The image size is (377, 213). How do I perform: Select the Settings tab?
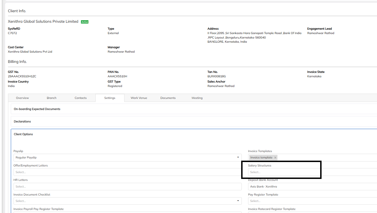(x=110, y=98)
